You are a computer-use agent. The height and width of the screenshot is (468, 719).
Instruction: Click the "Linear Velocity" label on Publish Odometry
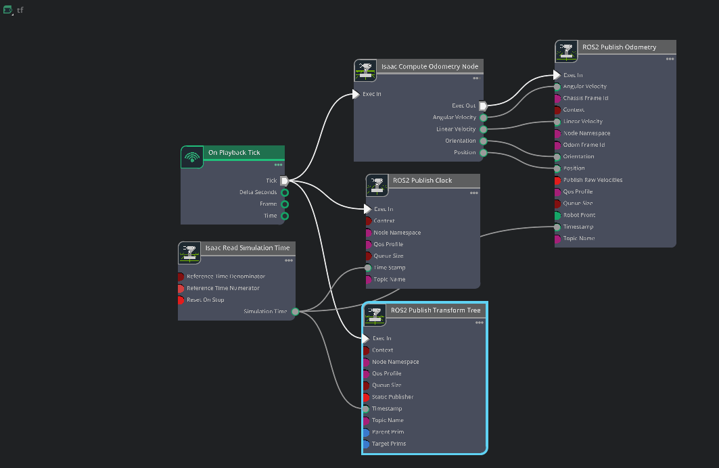pyautogui.click(x=583, y=122)
